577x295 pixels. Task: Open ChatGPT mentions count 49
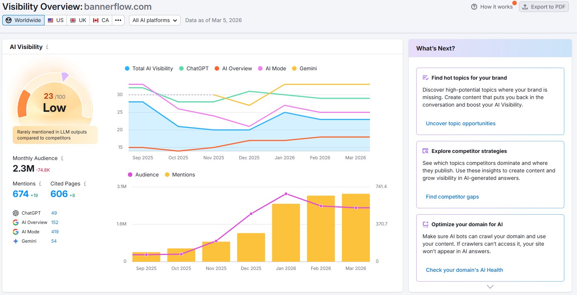click(54, 213)
